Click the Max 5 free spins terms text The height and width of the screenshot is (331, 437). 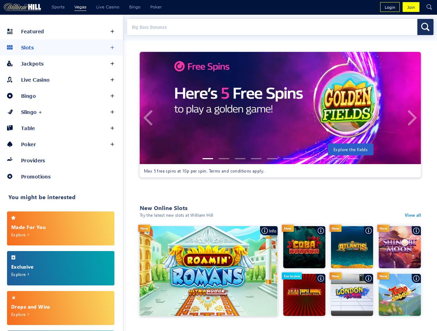204,171
